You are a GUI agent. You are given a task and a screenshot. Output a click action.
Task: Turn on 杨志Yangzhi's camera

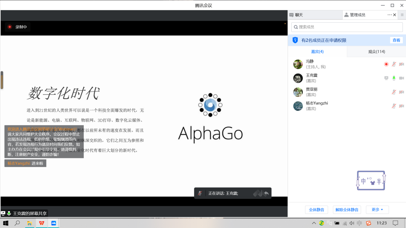[401, 106]
